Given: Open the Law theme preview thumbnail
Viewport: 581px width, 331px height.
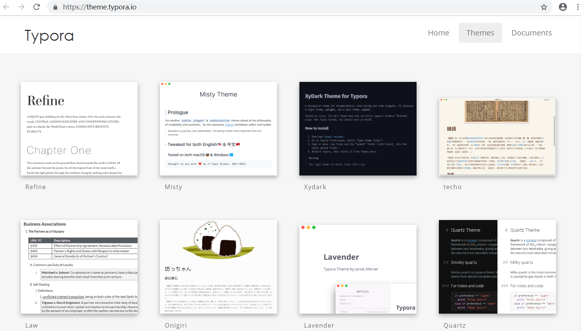Looking at the screenshot, I should click(79, 267).
